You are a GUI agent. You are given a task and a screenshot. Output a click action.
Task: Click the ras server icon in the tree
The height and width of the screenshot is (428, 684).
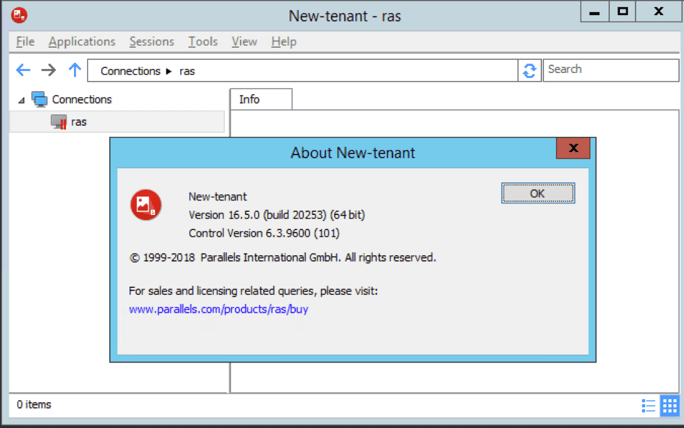59,122
